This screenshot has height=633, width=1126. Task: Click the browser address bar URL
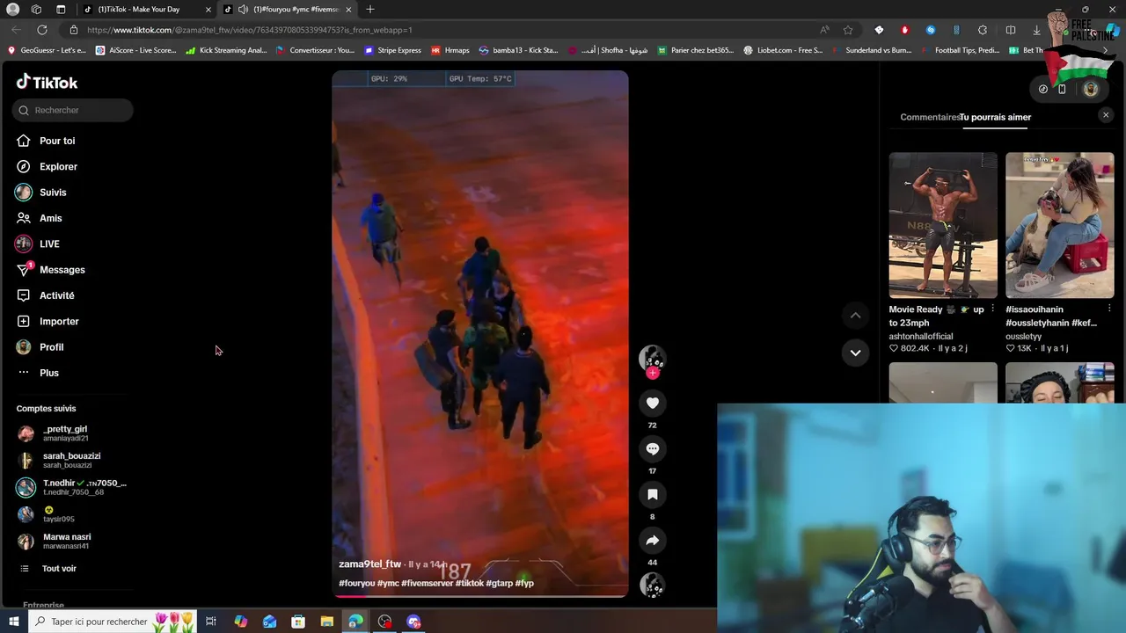250,30
